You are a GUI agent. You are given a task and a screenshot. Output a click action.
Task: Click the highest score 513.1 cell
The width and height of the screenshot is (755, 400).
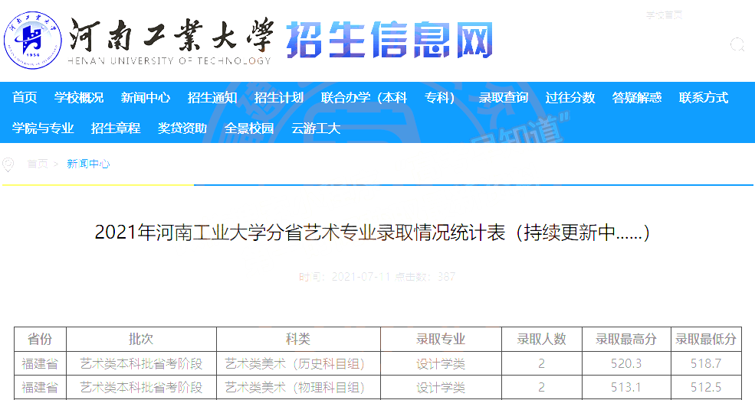click(626, 387)
